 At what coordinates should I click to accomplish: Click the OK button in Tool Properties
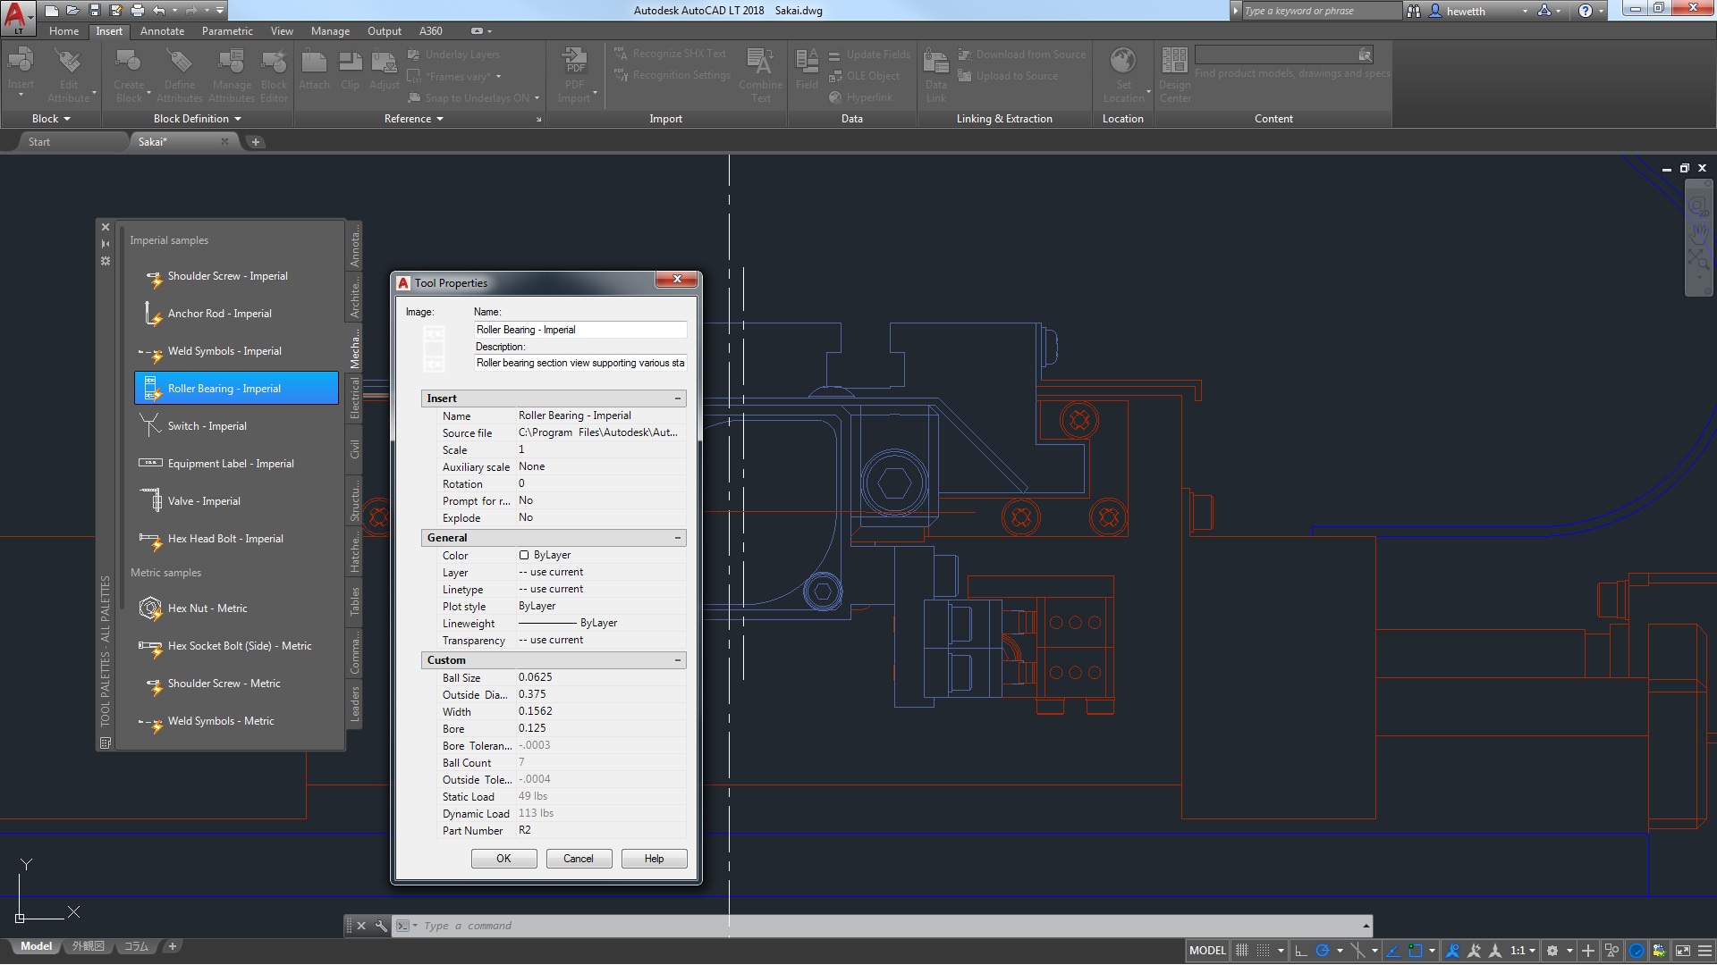pos(503,859)
